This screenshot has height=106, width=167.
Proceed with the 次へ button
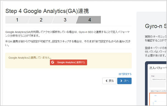click(x=124, y=81)
